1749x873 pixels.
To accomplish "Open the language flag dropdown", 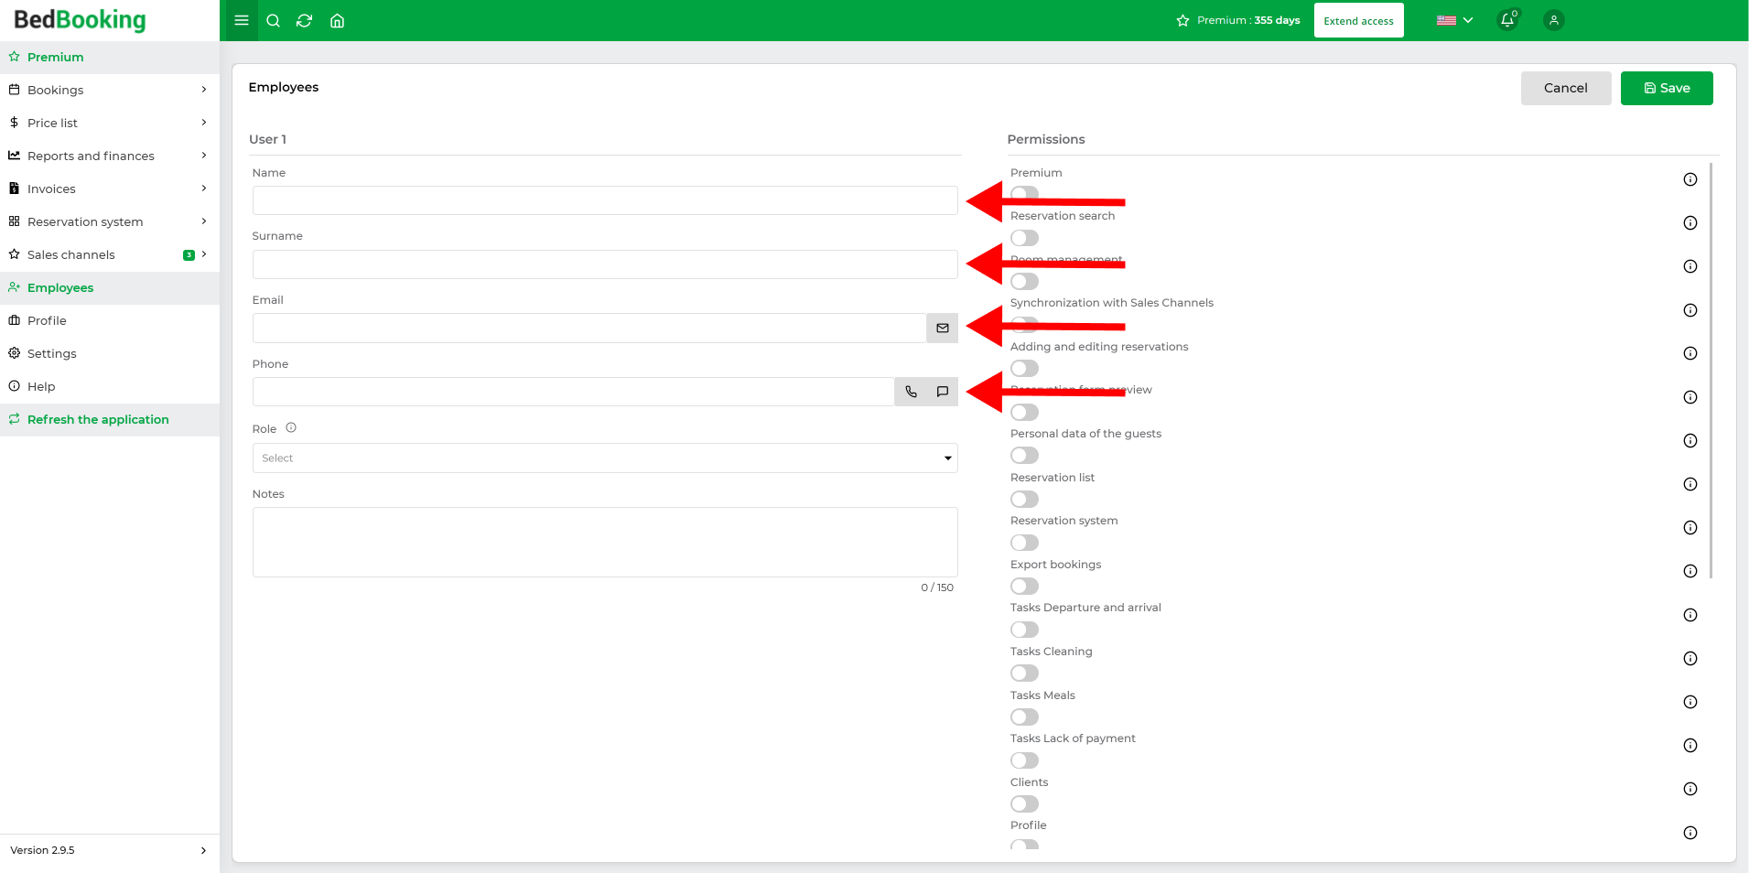I will [1454, 20].
